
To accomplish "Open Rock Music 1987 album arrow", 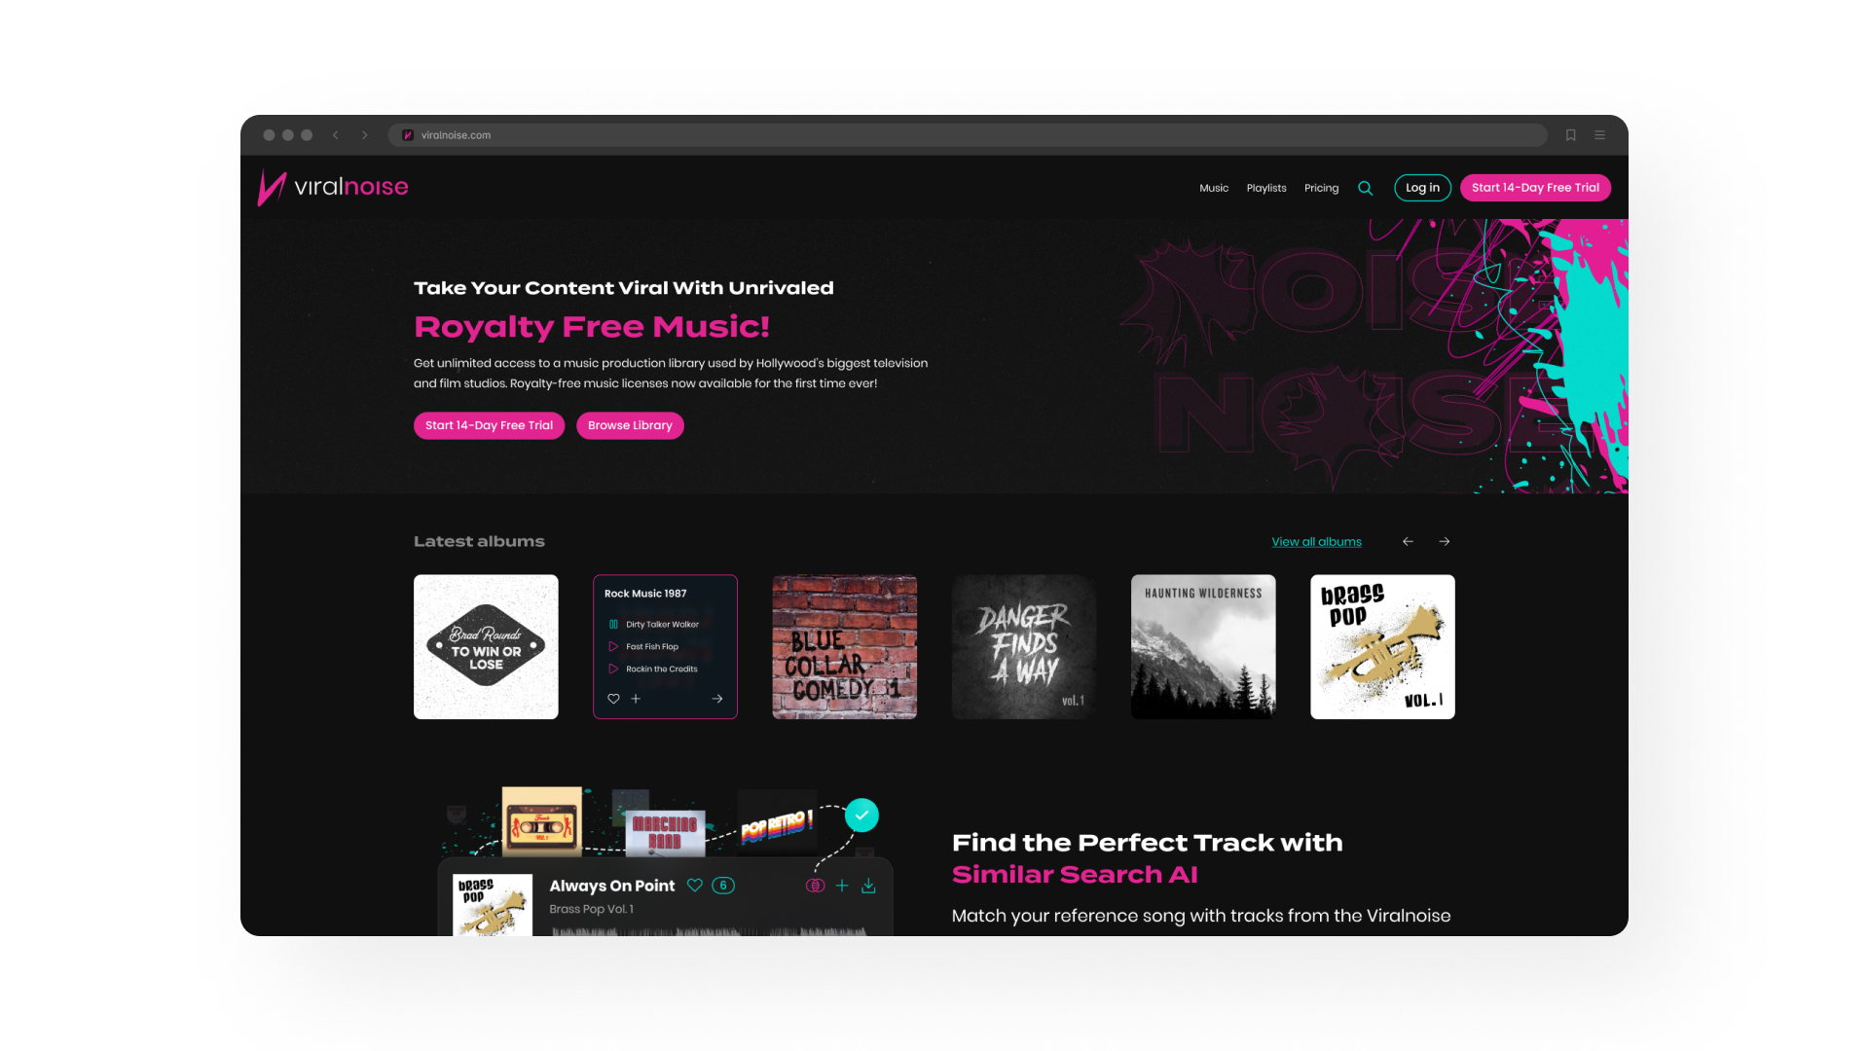I will click(x=717, y=699).
